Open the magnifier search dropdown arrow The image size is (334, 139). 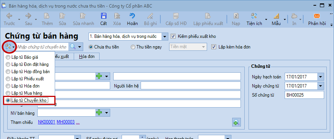click(79, 47)
